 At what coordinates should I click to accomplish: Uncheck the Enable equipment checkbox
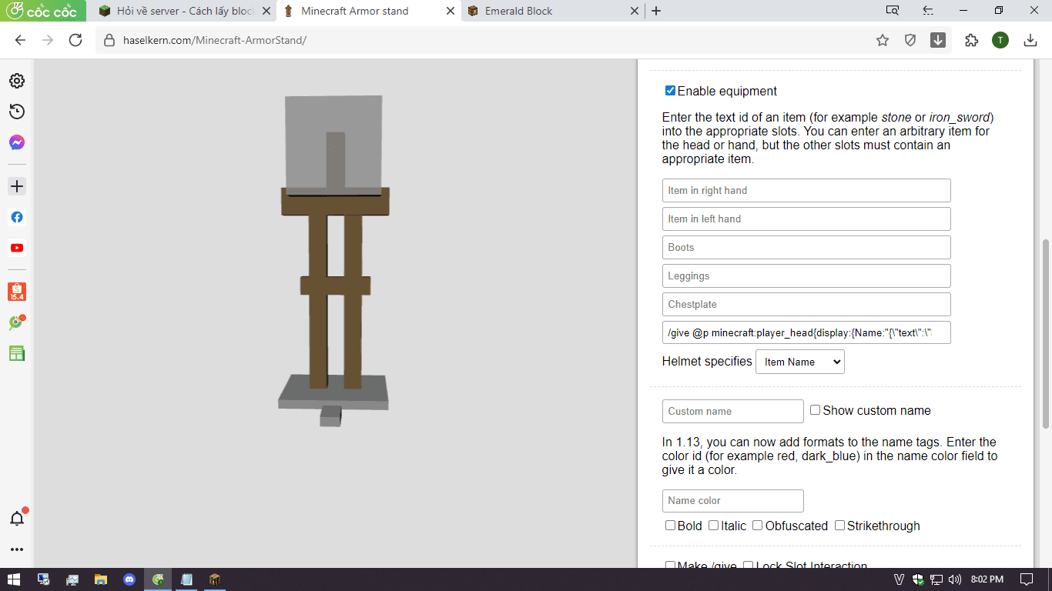point(670,91)
